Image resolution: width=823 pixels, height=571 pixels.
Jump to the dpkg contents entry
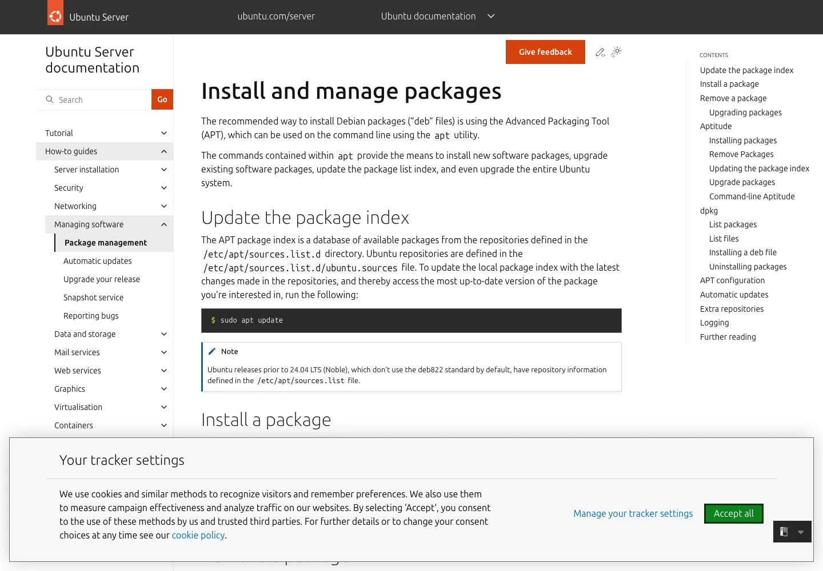709,211
